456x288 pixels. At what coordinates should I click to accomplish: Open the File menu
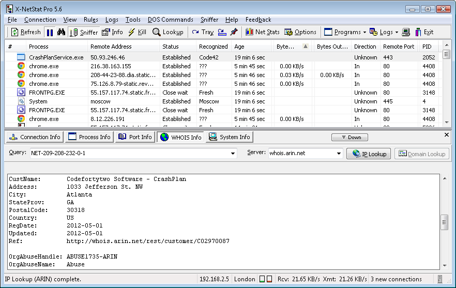(12, 20)
